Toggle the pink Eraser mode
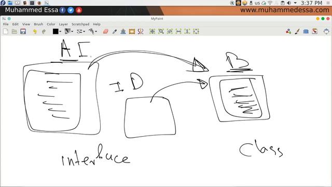The height and width of the screenshot is (187, 332). [106, 32]
